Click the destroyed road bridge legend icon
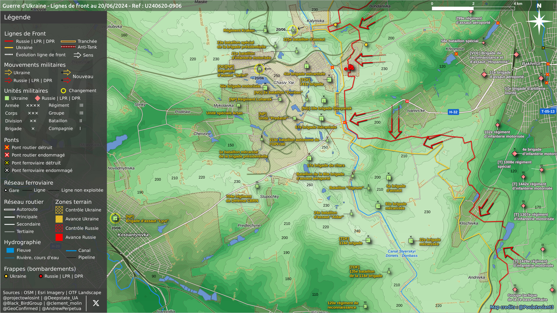The height and width of the screenshot is (313, 557). tap(7, 148)
